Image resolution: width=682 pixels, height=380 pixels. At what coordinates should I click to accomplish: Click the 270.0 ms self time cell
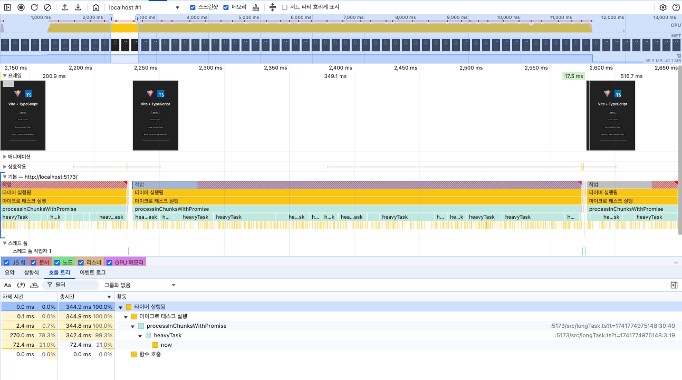point(29,335)
